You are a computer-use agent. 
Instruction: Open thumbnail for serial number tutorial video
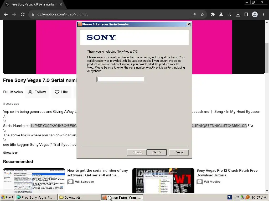pos(34,181)
